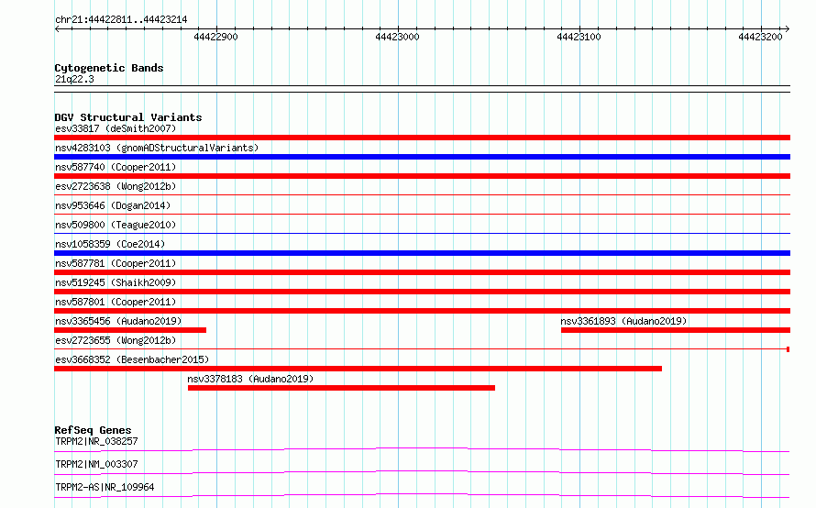Open the nsv3361893 (Audano2019) label
816x508 pixels.
623,321
